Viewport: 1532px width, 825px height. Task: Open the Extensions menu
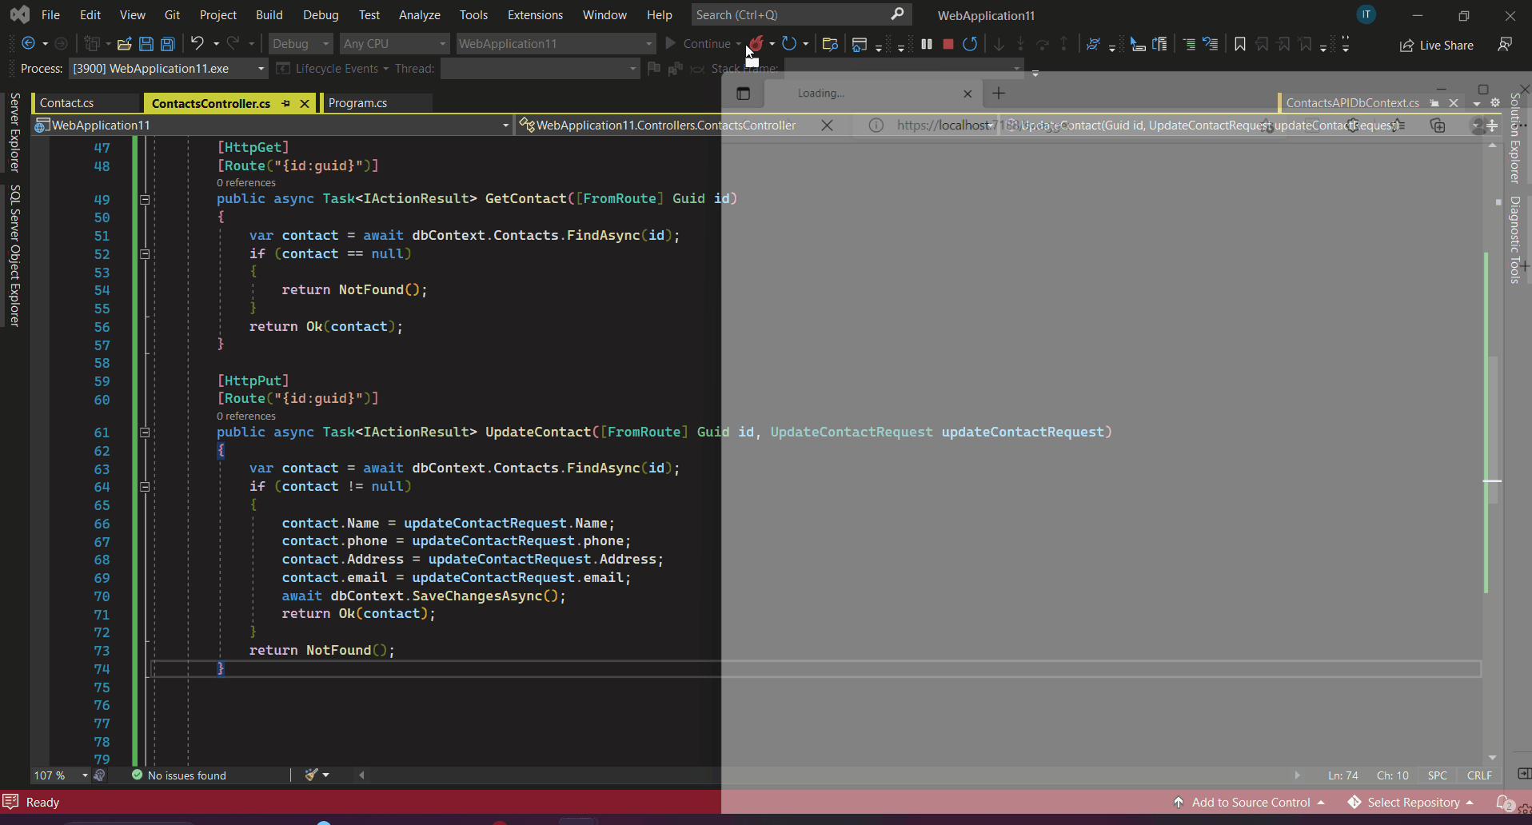coord(535,15)
